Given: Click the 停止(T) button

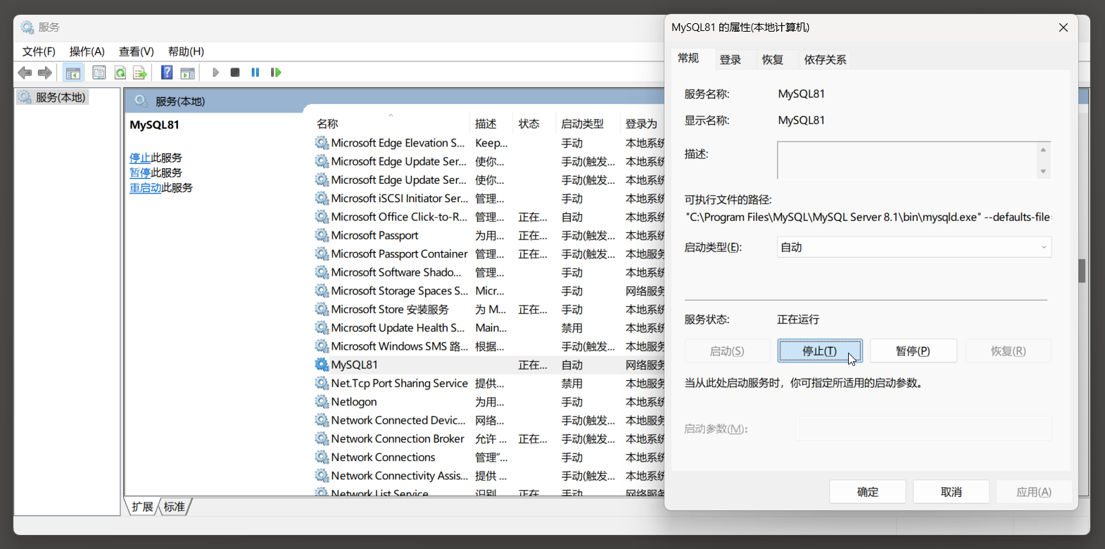Looking at the screenshot, I should [x=820, y=351].
